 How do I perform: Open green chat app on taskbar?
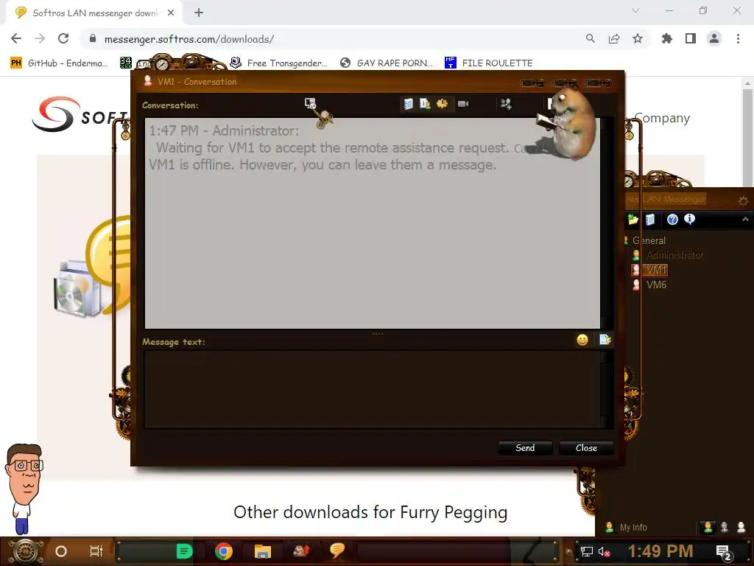click(x=184, y=551)
